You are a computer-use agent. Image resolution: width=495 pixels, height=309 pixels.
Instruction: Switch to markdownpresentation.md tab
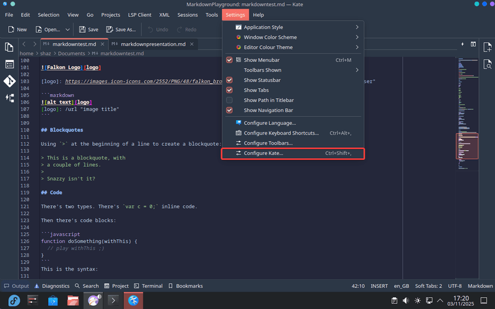pyautogui.click(x=153, y=44)
